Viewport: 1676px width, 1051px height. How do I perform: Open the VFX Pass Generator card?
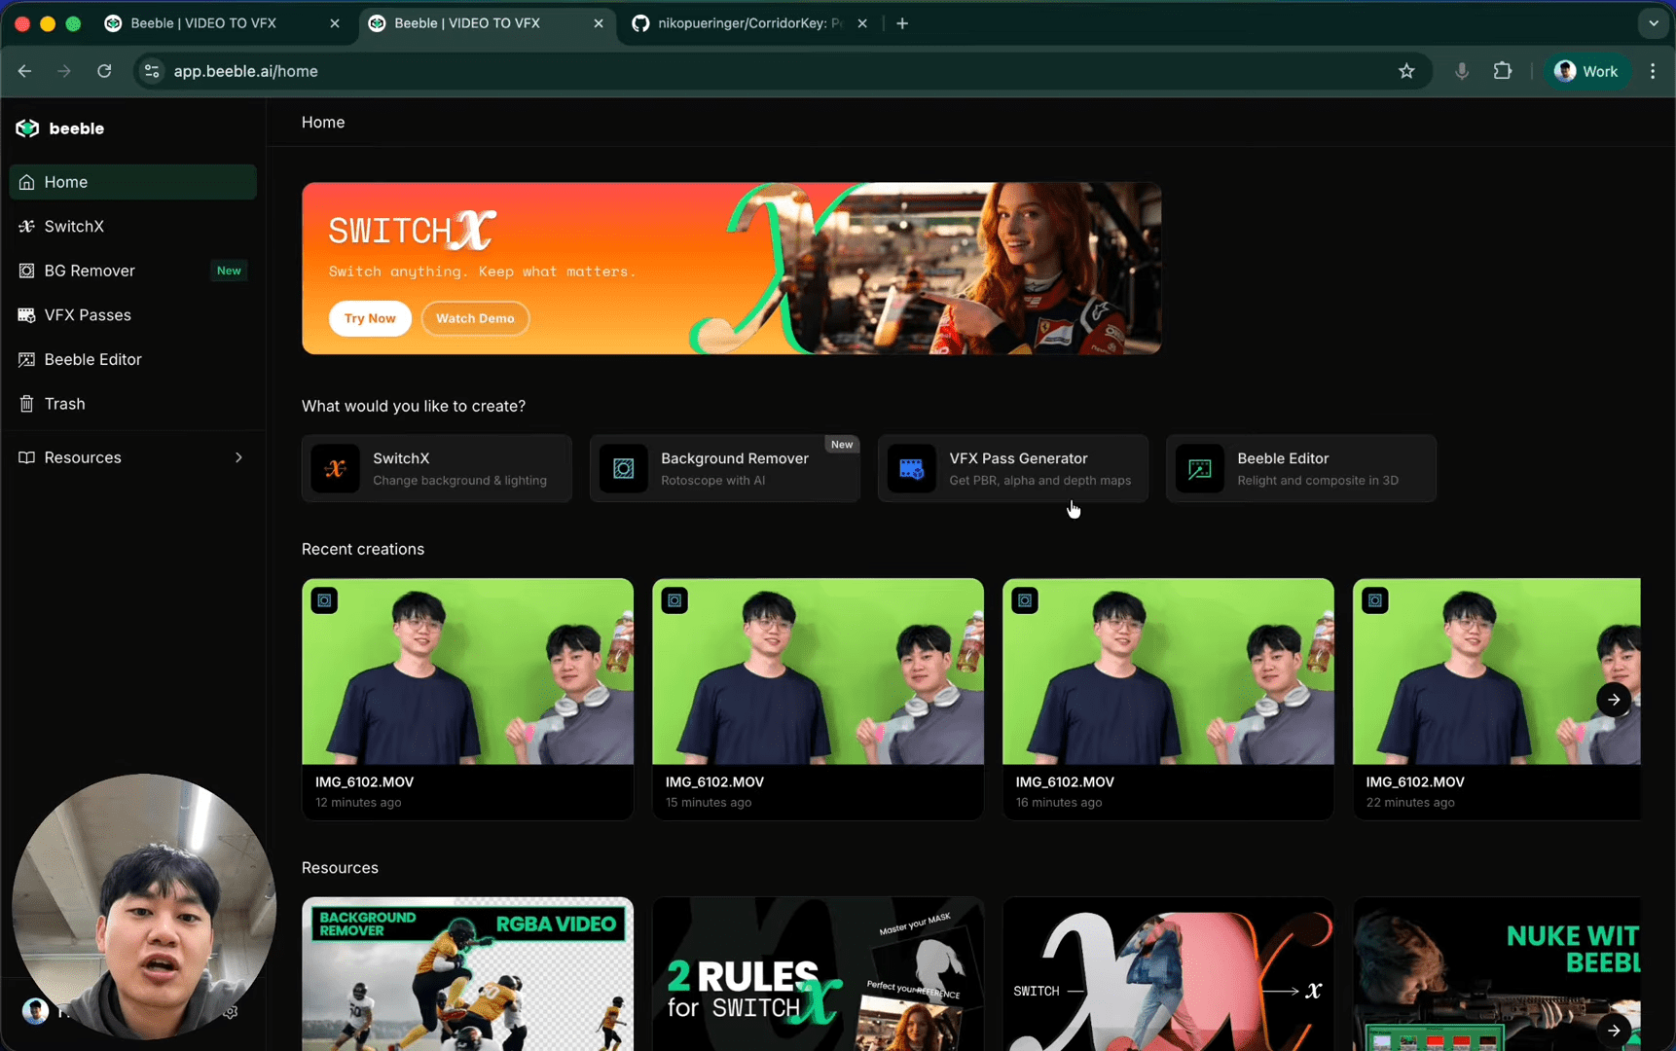(1012, 468)
